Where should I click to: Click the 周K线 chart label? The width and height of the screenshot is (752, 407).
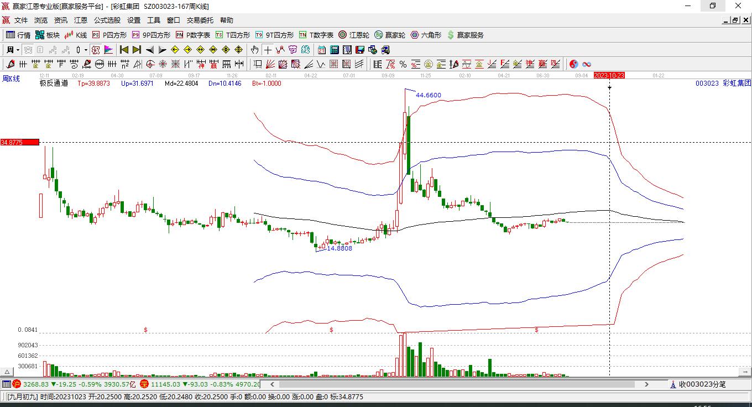point(11,79)
